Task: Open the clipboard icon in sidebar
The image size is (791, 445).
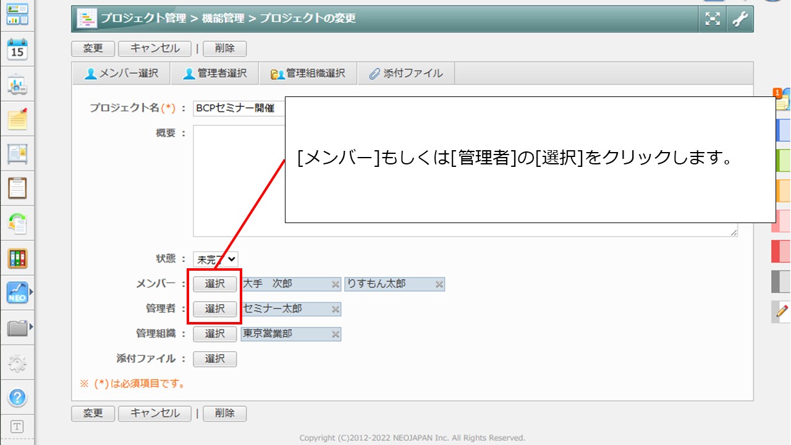Action: 17,187
